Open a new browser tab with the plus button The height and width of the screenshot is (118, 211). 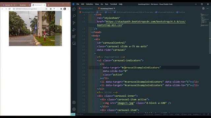pos(48,5)
